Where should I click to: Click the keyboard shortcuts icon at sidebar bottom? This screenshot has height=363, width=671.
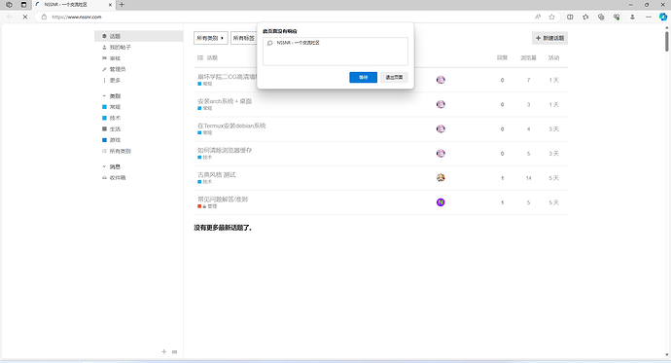(x=175, y=352)
